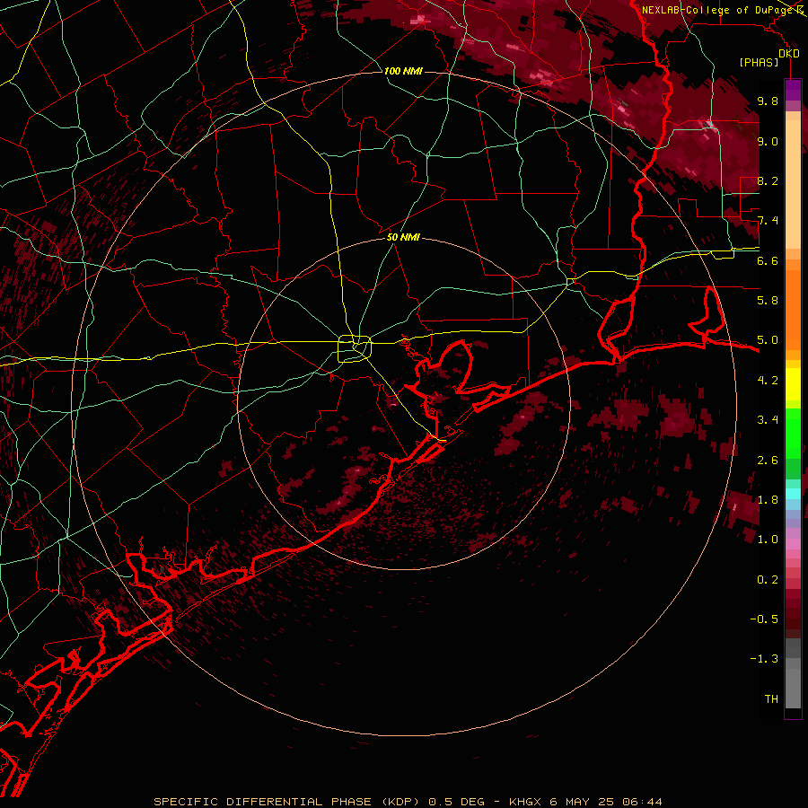This screenshot has width=808, height=808.
Task: Click the bright green segment of the color bar
Action: pos(793,435)
